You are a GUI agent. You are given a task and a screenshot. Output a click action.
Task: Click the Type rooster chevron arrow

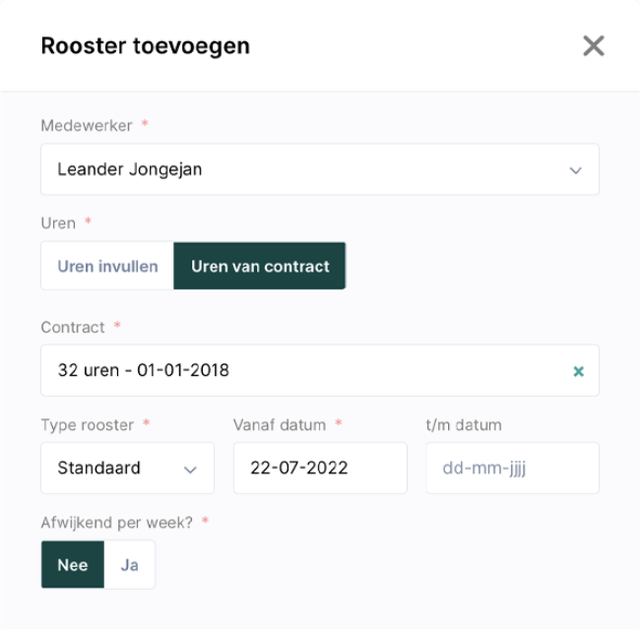[x=190, y=469]
